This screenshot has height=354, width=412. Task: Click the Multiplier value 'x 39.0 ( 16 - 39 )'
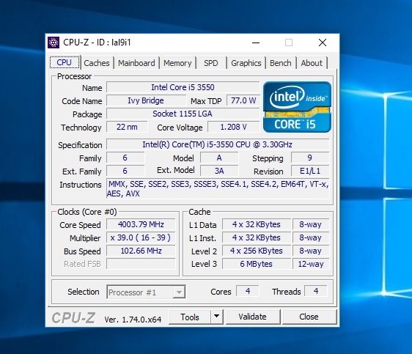141,237
